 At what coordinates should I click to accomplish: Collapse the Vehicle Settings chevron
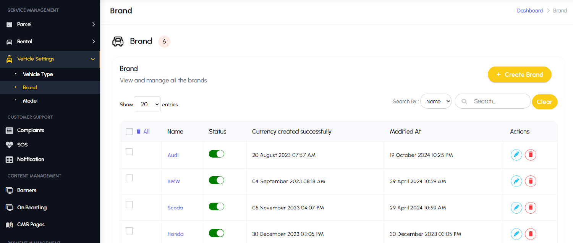[93, 59]
